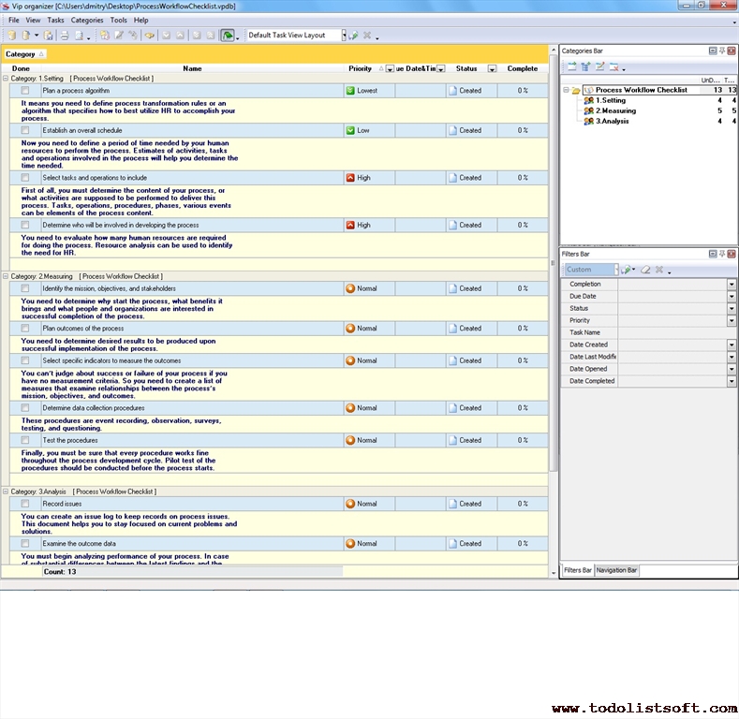The image size is (739, 719).
Task: Click the delete category icon in Categories Bar
Action: 613,66
